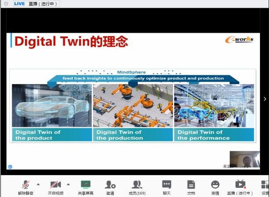270x197 pixels.
Task: Open the Chat (聊天) panel
Action: pyautogui.click(x=167, y=185)
